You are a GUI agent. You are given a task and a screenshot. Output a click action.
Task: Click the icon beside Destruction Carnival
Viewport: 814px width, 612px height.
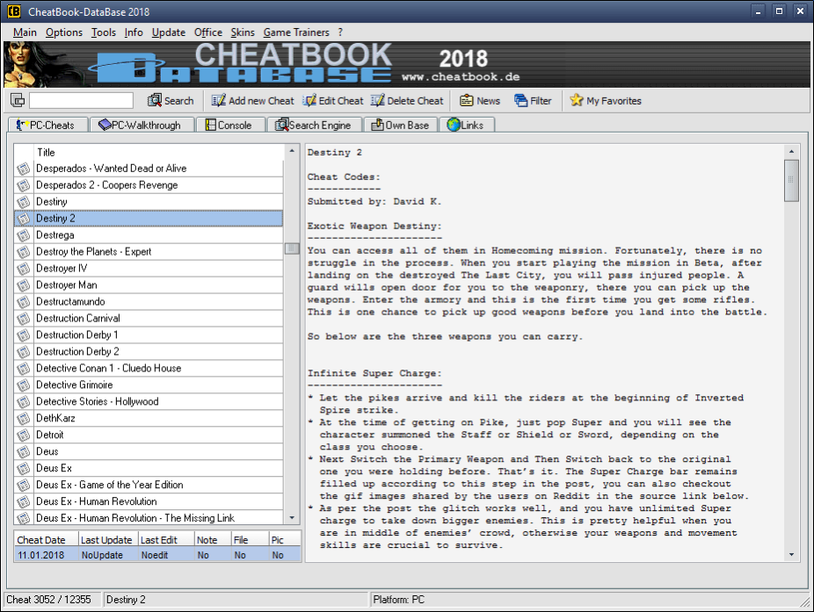(24, 318)
